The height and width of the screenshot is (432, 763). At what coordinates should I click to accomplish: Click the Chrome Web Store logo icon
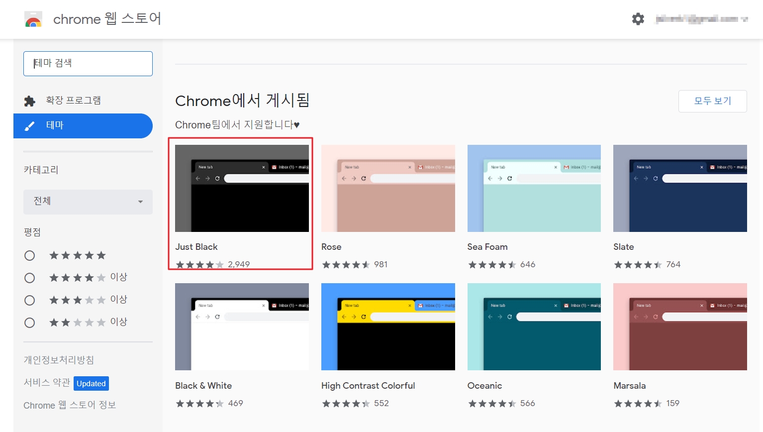[33, 19]
